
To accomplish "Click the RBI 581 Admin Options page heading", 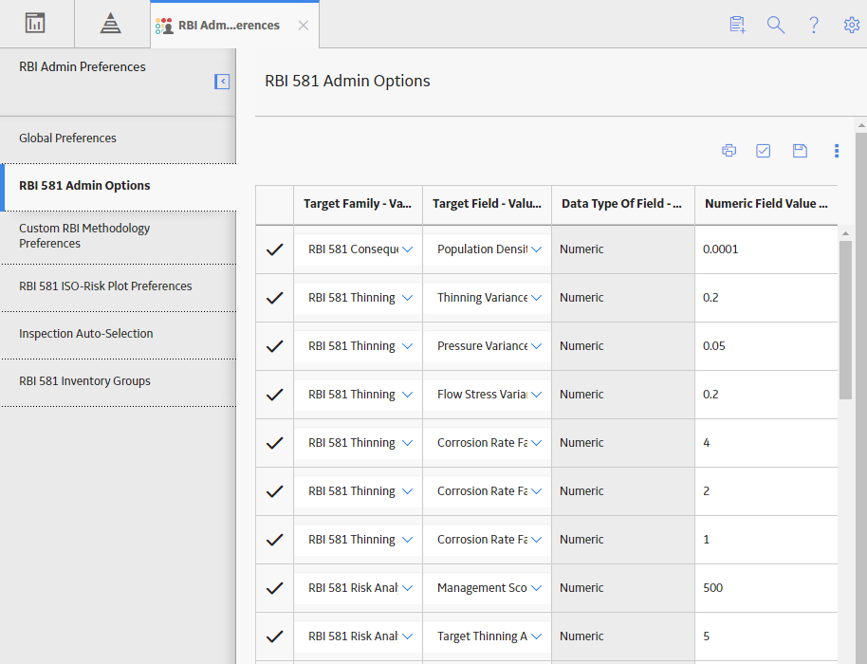I will [347, 82].
